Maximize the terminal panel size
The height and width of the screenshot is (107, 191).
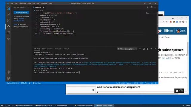[151, 49]
